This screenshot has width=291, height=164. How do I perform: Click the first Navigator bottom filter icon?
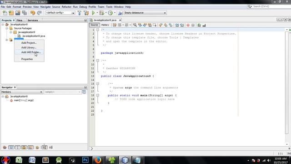5,148
